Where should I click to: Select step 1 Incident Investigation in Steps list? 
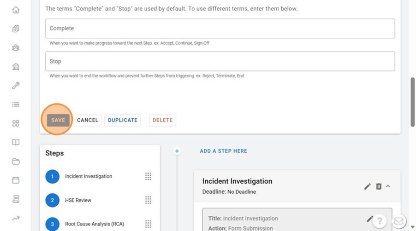click(x=88, y=176)
